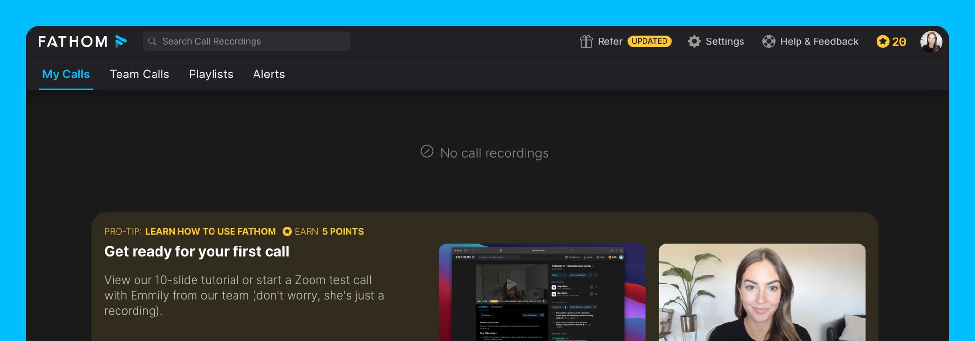This screenshot has width=975, height=341.
Task: Open the Alerts tab
Action: pos(269,74)
